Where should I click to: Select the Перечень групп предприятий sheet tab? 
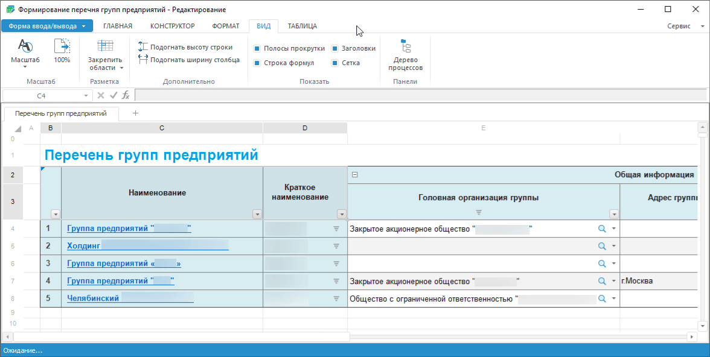61,113
